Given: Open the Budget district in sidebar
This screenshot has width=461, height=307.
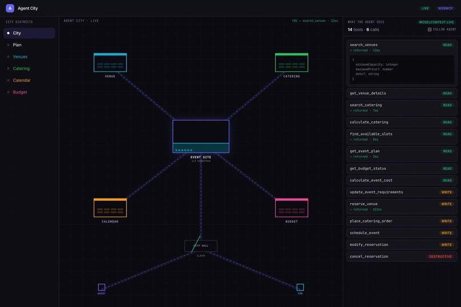Looking at the screenshot, I should 29,92.
